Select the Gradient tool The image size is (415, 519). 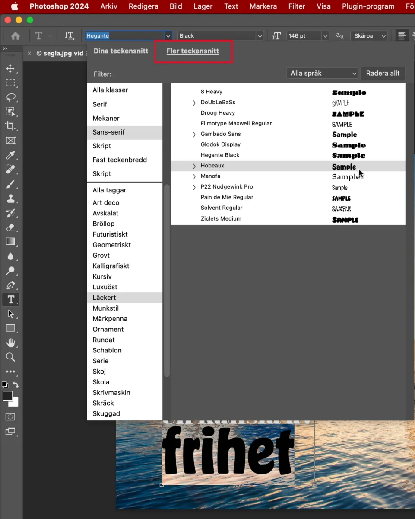pyautogui.click(x=10, y=242)
